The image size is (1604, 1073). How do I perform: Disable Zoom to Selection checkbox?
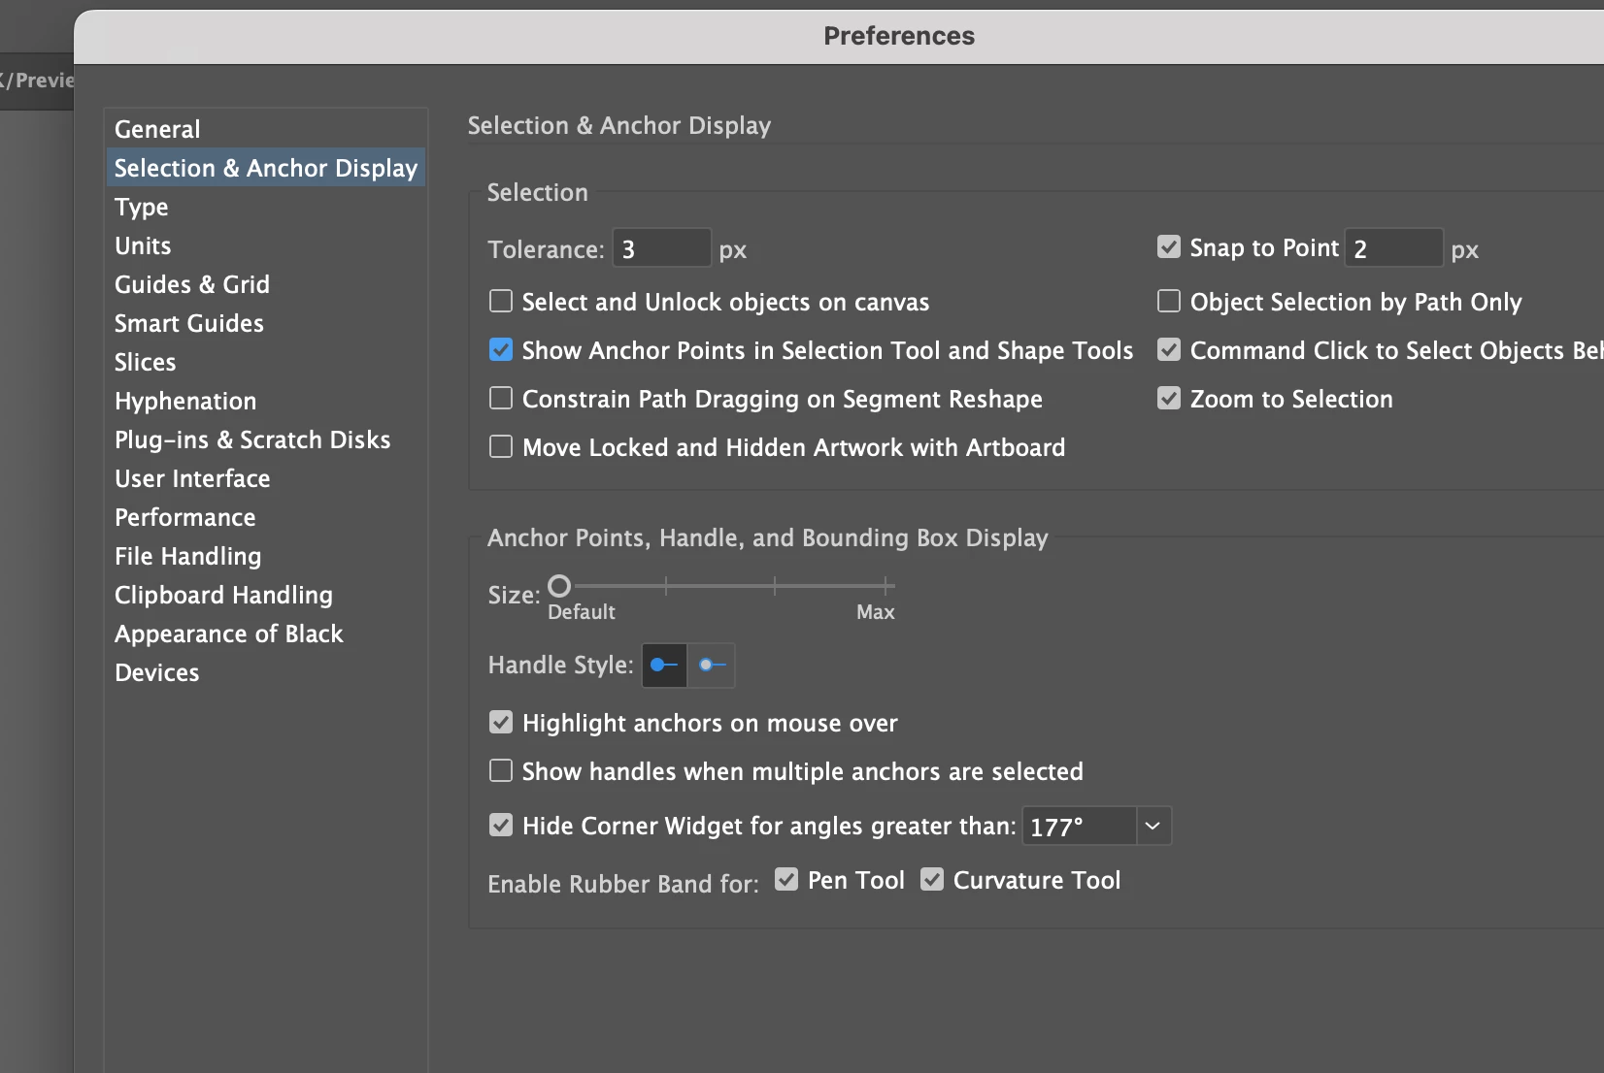click(x=1169, y=399)
